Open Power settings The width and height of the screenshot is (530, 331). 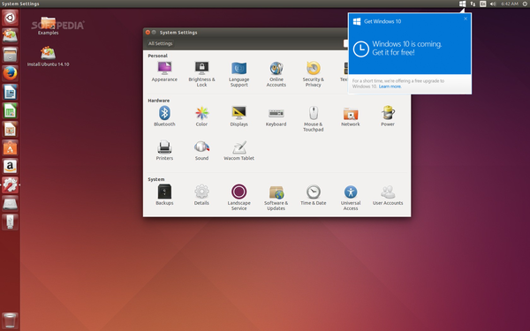(388, 117)
